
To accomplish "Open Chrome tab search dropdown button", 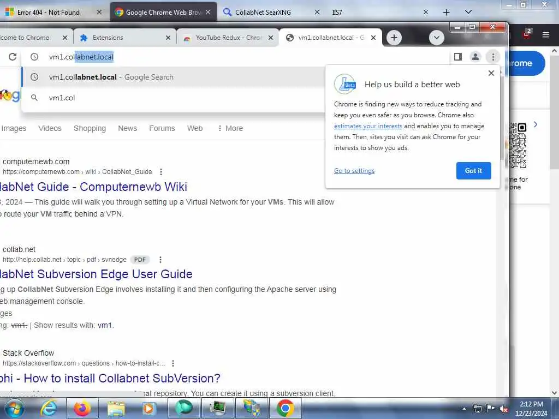I will coord(436,38).
